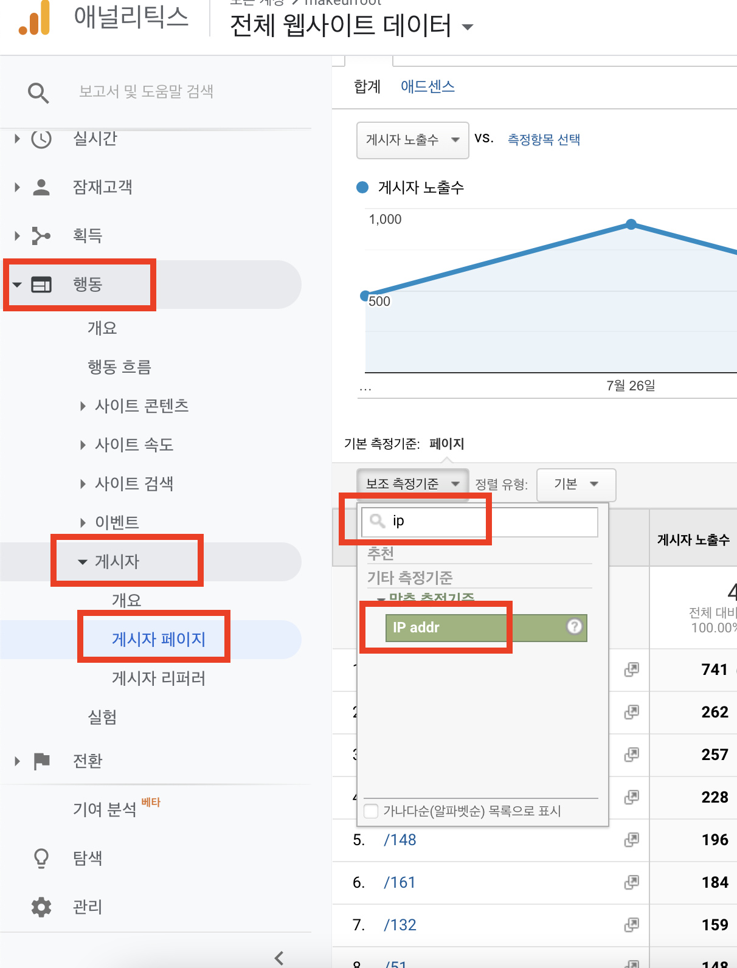Select the IP addr custom dimension
Screen dimensions: 737x968
tap(486, 627)
